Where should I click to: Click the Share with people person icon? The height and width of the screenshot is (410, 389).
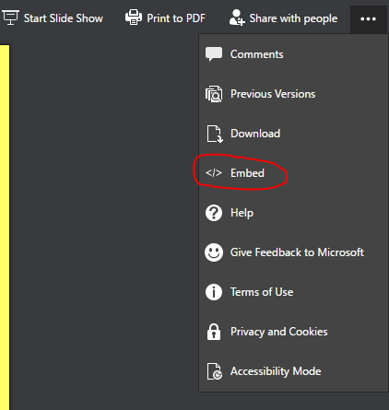point(237,18)
